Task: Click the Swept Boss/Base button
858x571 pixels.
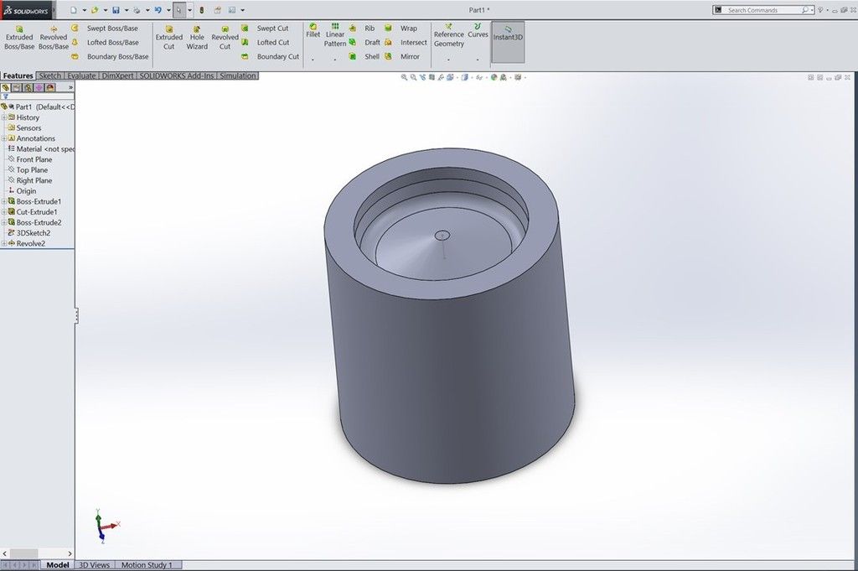Action: pos(112,29)
